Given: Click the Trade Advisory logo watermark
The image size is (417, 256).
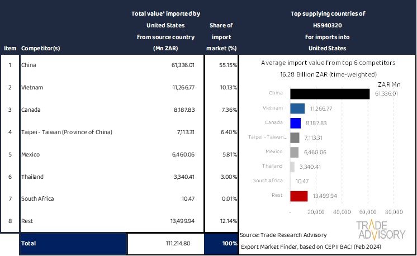Looking at the screenshot, I should pos(383,230).
